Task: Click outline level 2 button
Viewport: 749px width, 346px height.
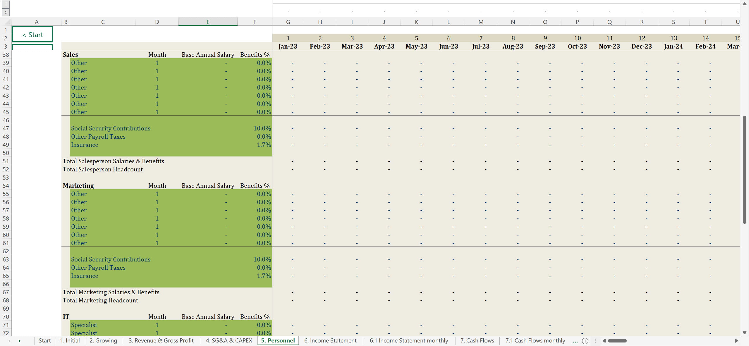Action: click(6, 12)
